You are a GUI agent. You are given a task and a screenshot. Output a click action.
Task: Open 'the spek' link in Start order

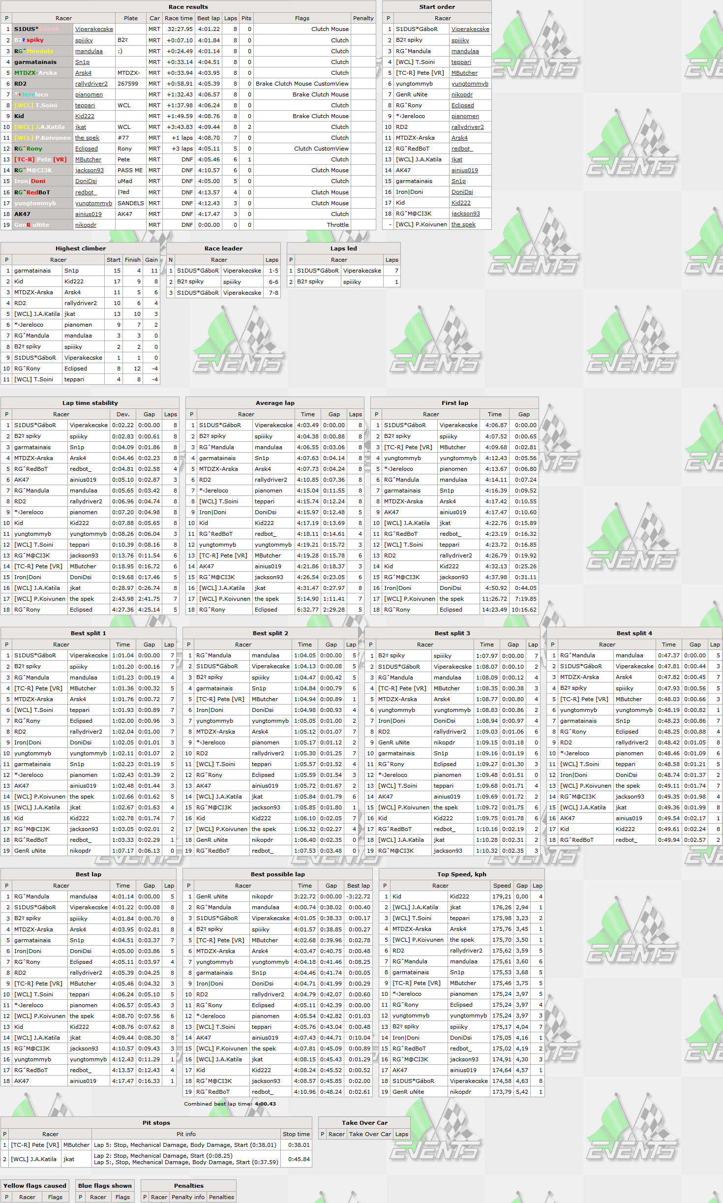463,224
